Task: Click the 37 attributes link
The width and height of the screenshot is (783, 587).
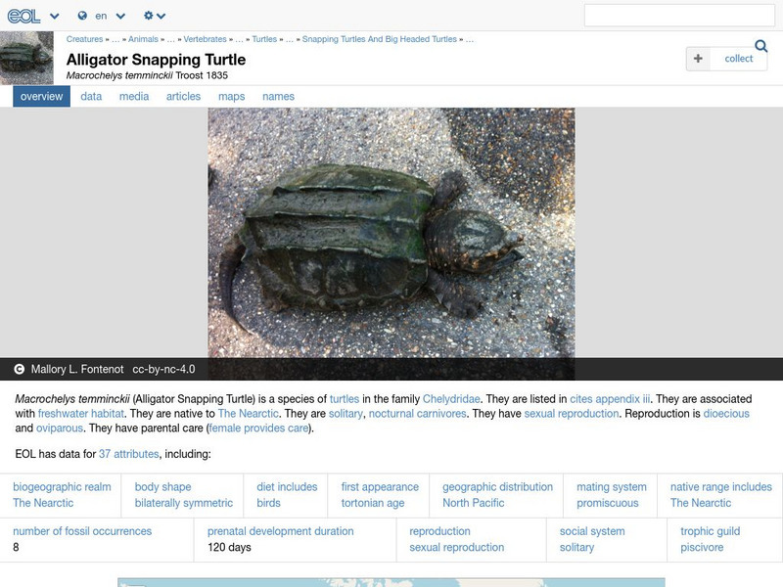Action: point(126,454)
